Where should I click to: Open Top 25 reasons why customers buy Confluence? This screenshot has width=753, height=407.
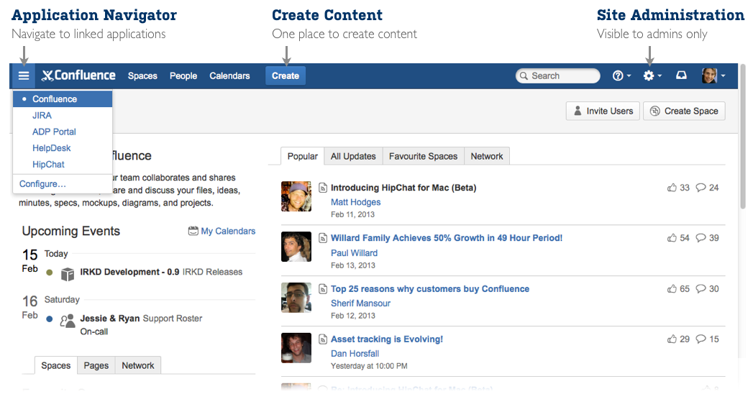coord(430,289)
